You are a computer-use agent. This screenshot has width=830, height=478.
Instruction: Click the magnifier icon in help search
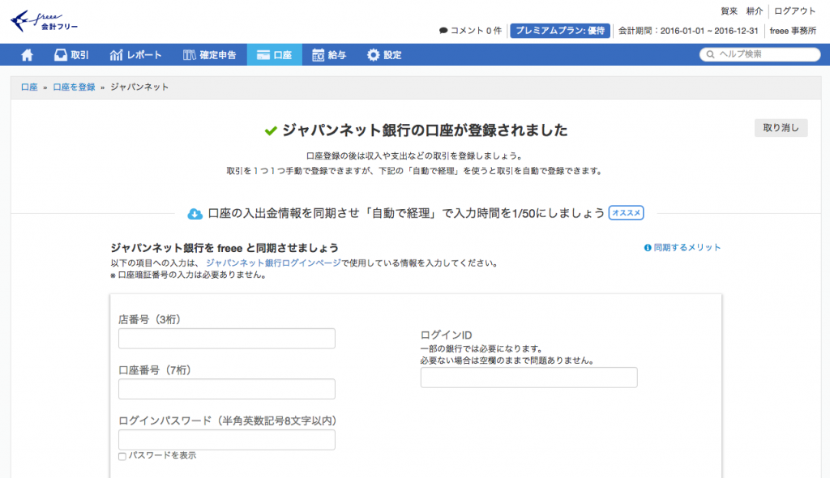711,55
